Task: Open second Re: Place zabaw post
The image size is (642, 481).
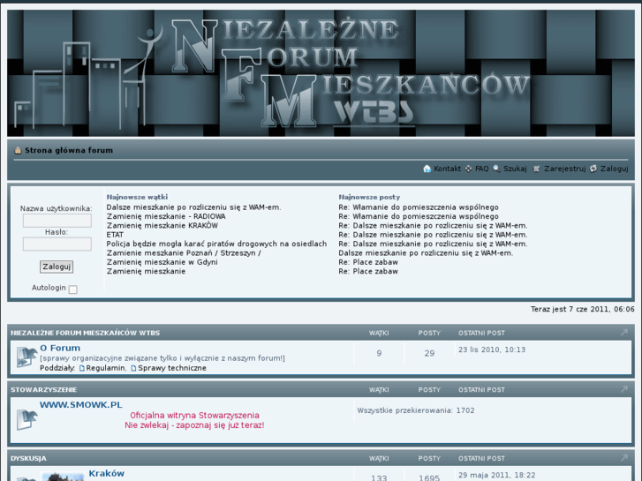Action: click(x=368, y=272)
